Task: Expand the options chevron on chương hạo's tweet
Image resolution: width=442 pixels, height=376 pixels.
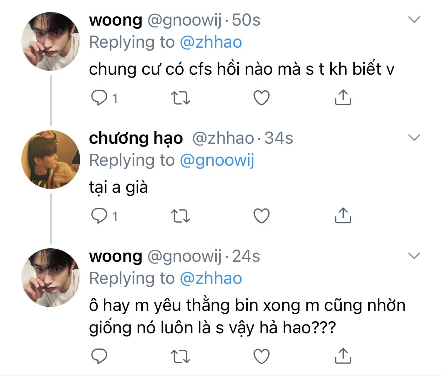Action: [x=414, y=138]
